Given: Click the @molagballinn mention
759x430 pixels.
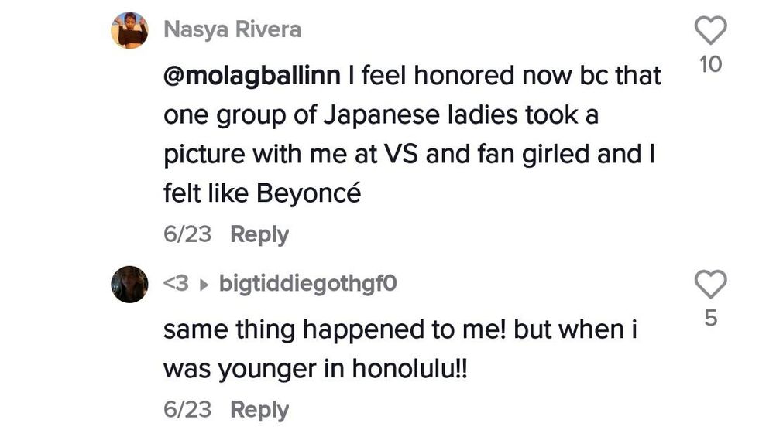Looking at the screenshot, I should (252, 76).
